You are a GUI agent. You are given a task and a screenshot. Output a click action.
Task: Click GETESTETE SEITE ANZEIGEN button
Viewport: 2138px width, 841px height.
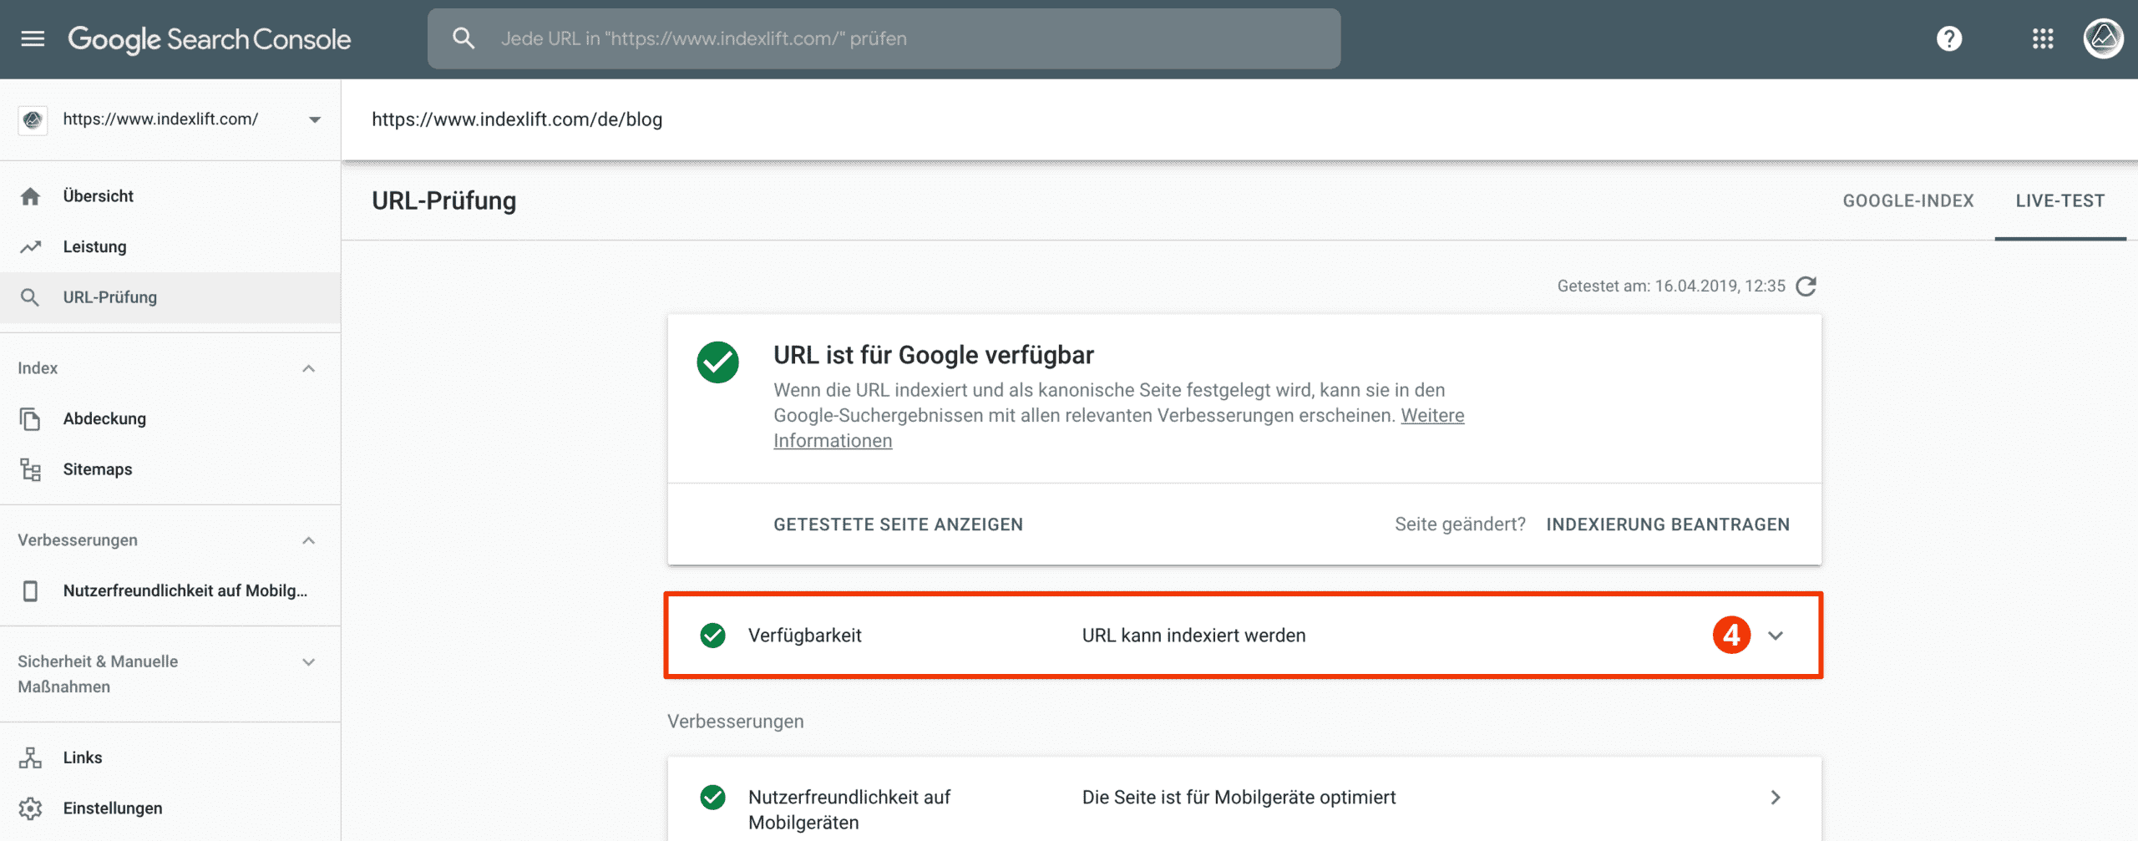[x=898, y=524]
